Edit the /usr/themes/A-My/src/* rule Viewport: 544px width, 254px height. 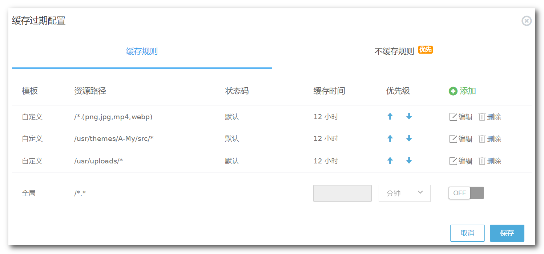pyautogui.click(x=461, y=139)
